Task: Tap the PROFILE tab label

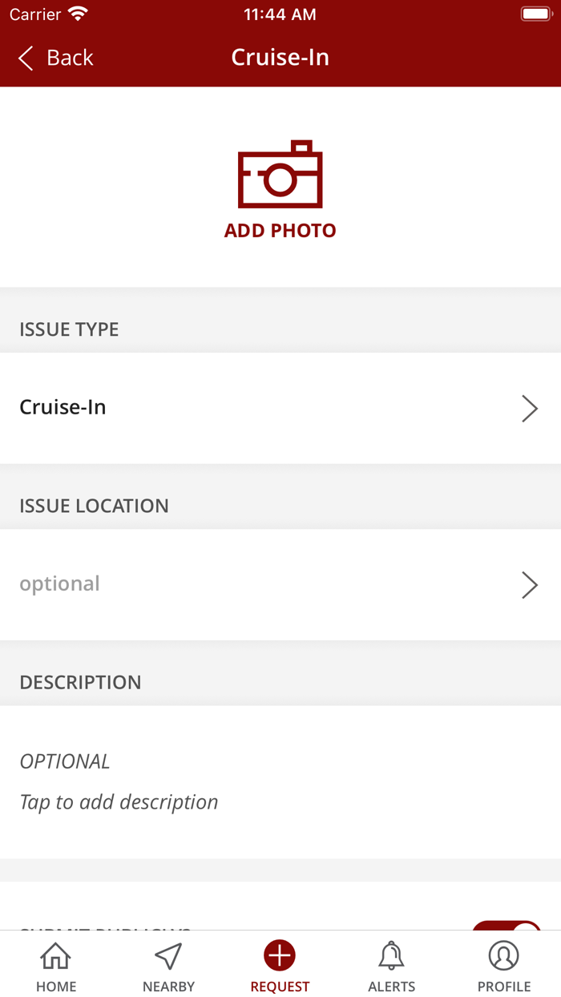Action: (x=504, y=987)
